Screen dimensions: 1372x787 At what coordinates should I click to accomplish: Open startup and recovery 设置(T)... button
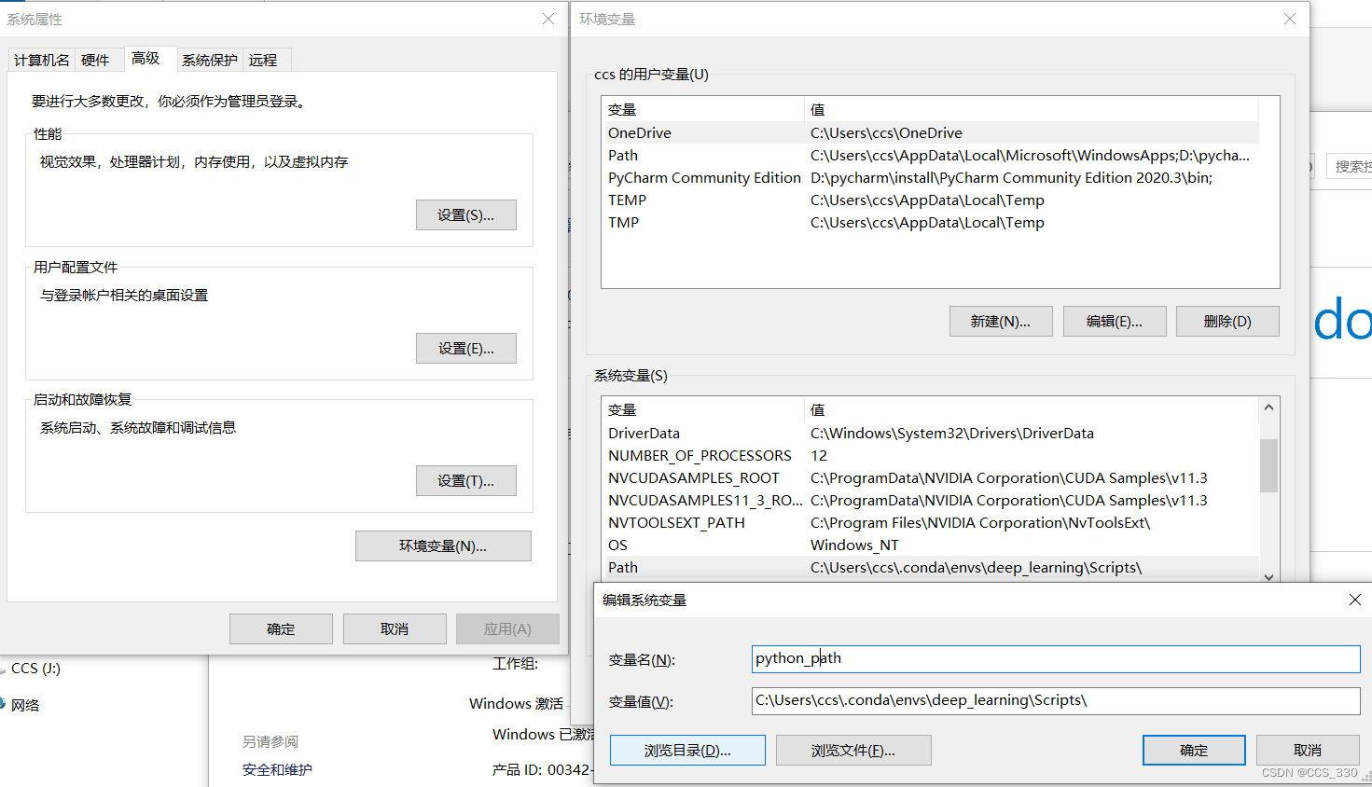pyautogui.click(x=466, y=481)
